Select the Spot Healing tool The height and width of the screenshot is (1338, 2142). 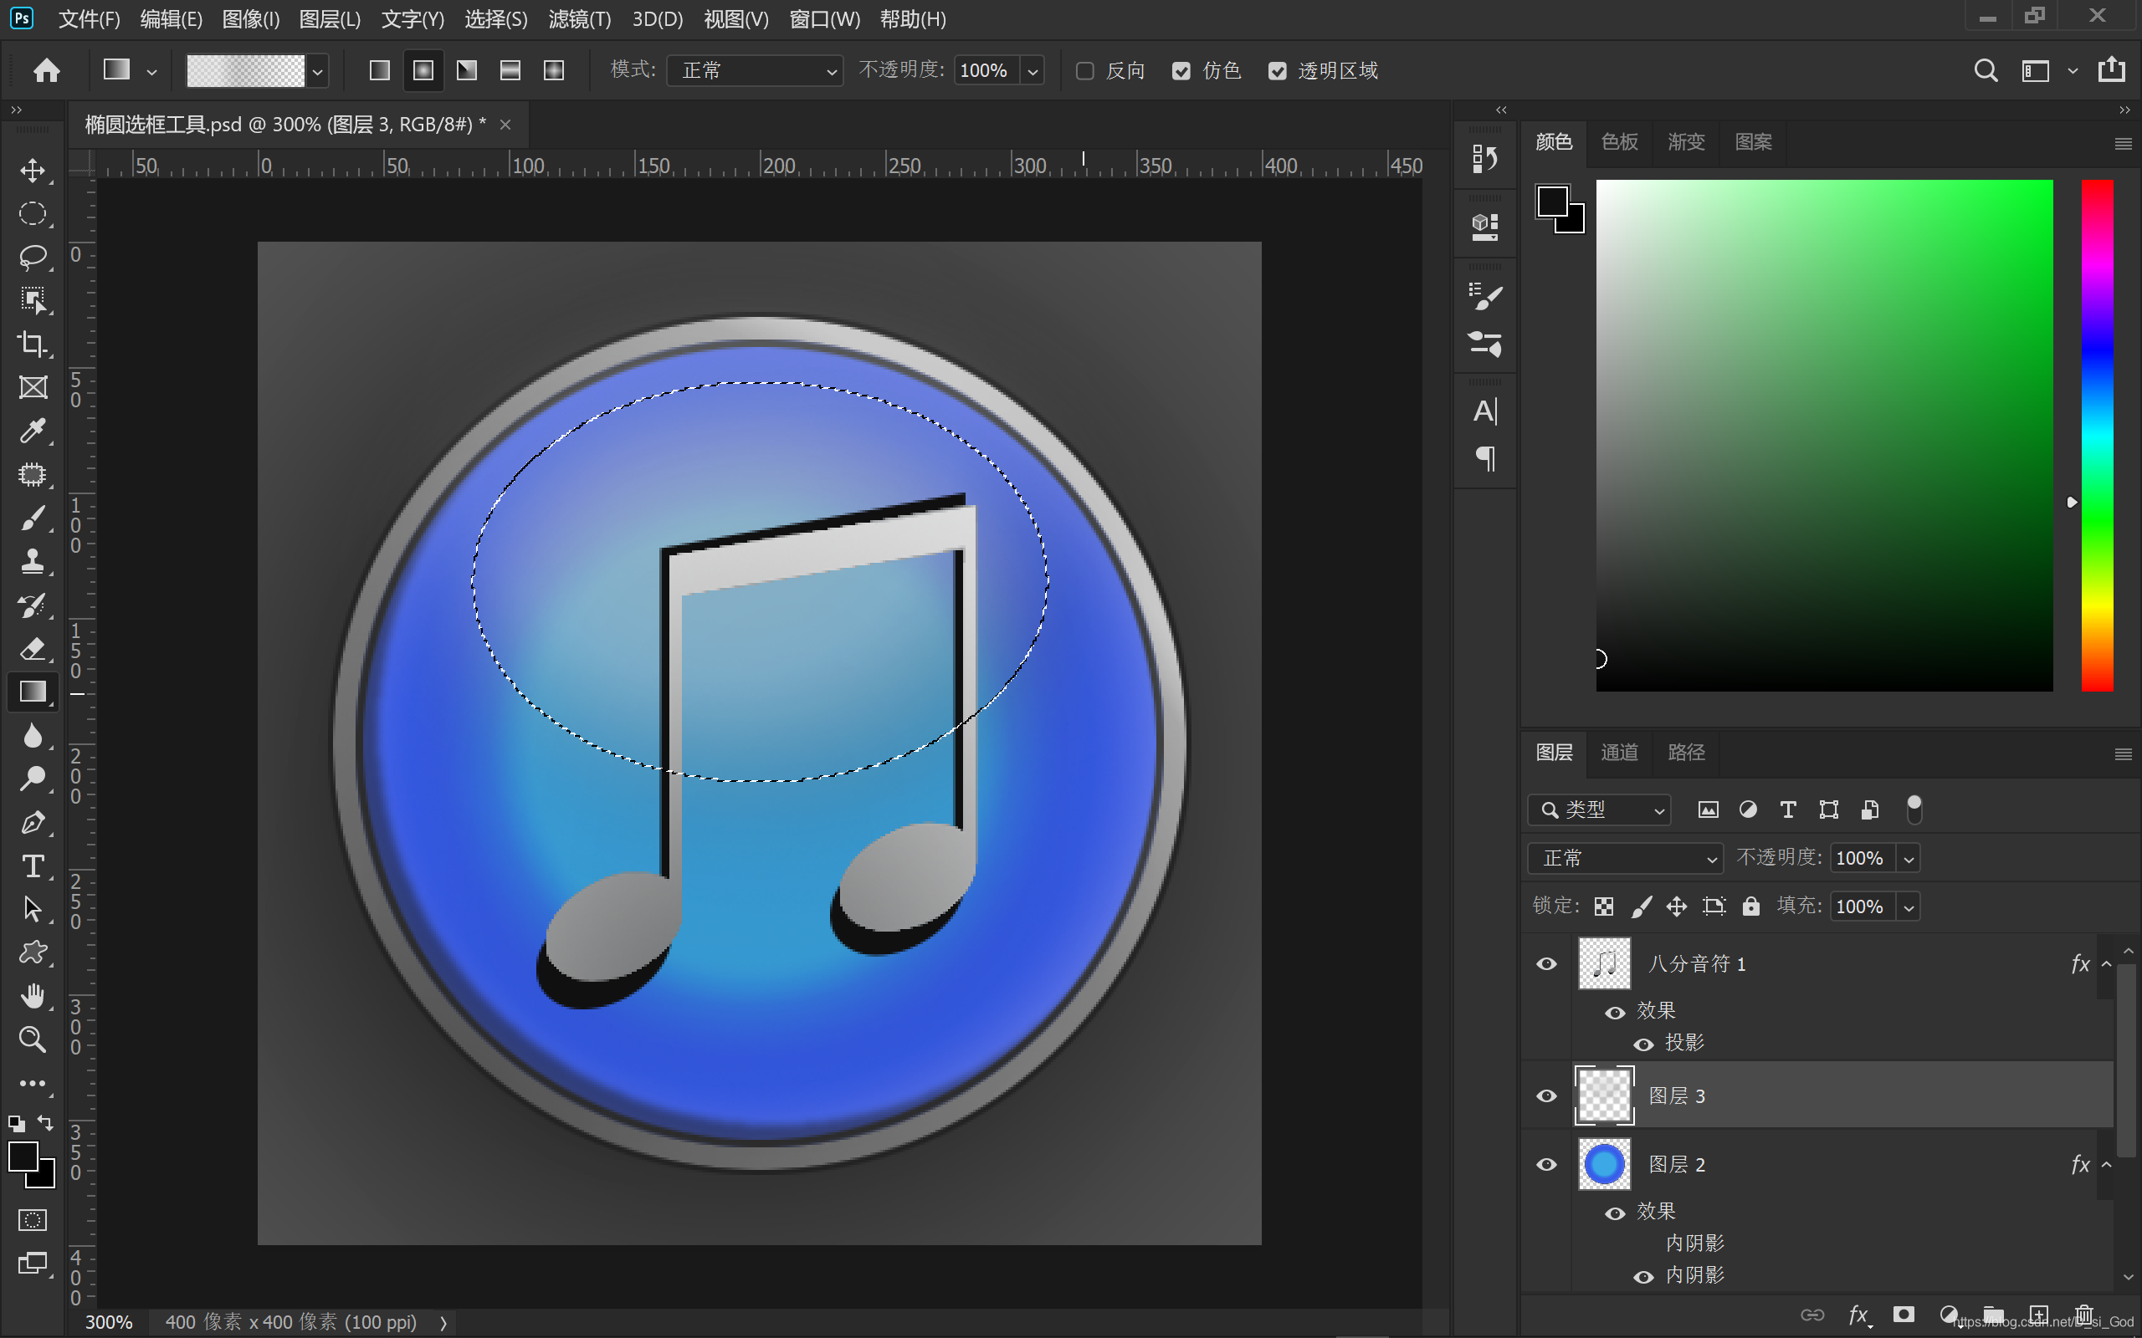(33, 474)
